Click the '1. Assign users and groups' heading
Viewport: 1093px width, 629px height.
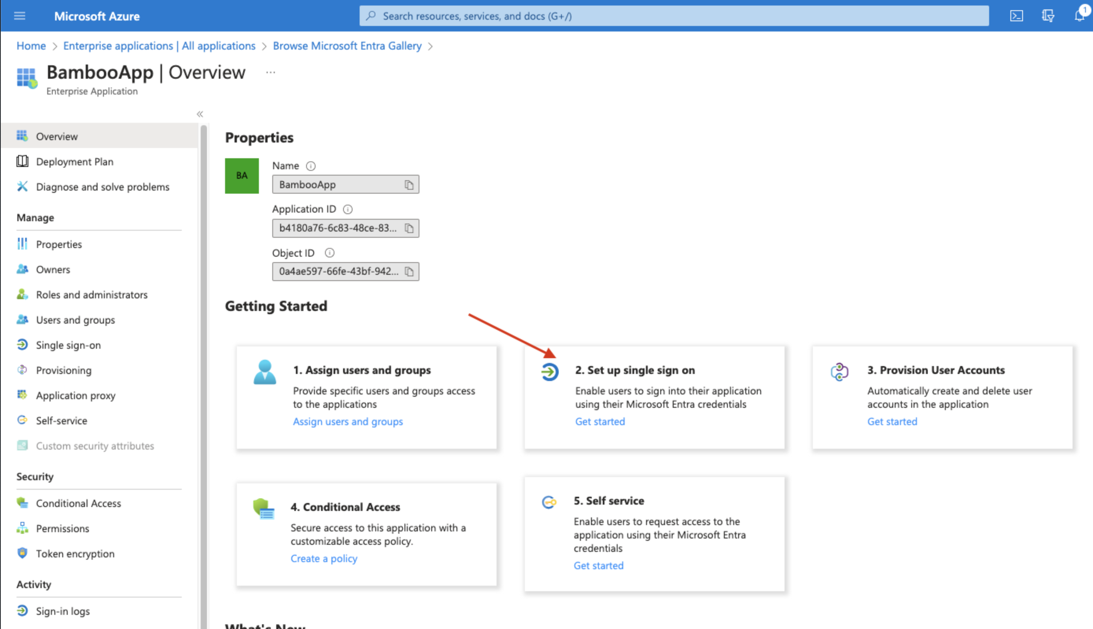click(362, 370)
